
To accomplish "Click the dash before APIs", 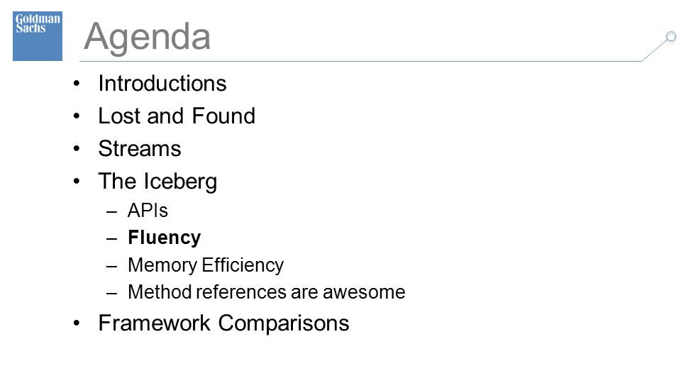I will 111,212.
